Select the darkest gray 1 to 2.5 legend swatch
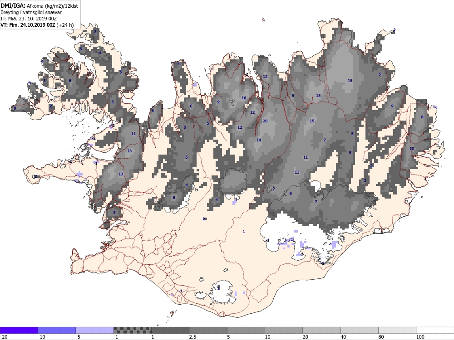This screenshot has width=454, height=340. click(x=170, y=330)
